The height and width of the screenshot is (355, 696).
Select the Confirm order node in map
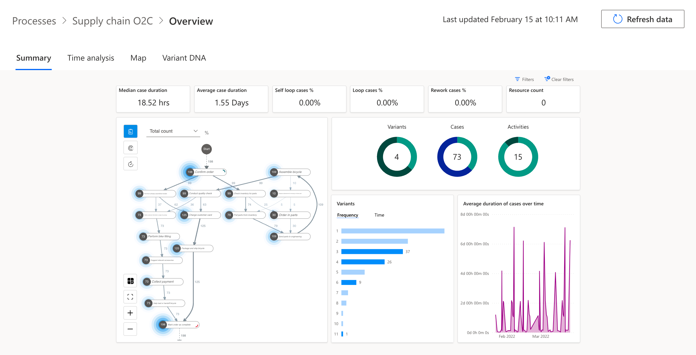coord(204,172)
